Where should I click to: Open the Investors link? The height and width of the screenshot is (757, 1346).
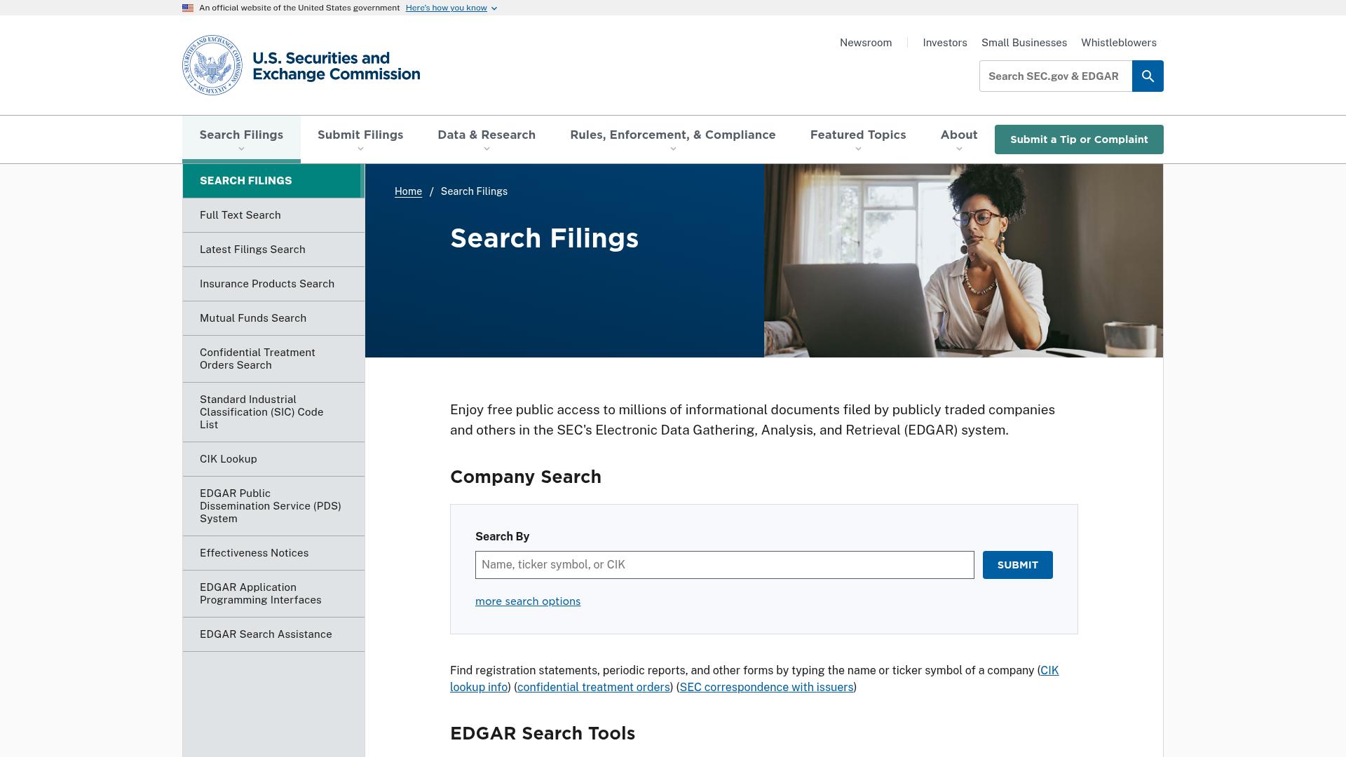[x=945, y=43]
